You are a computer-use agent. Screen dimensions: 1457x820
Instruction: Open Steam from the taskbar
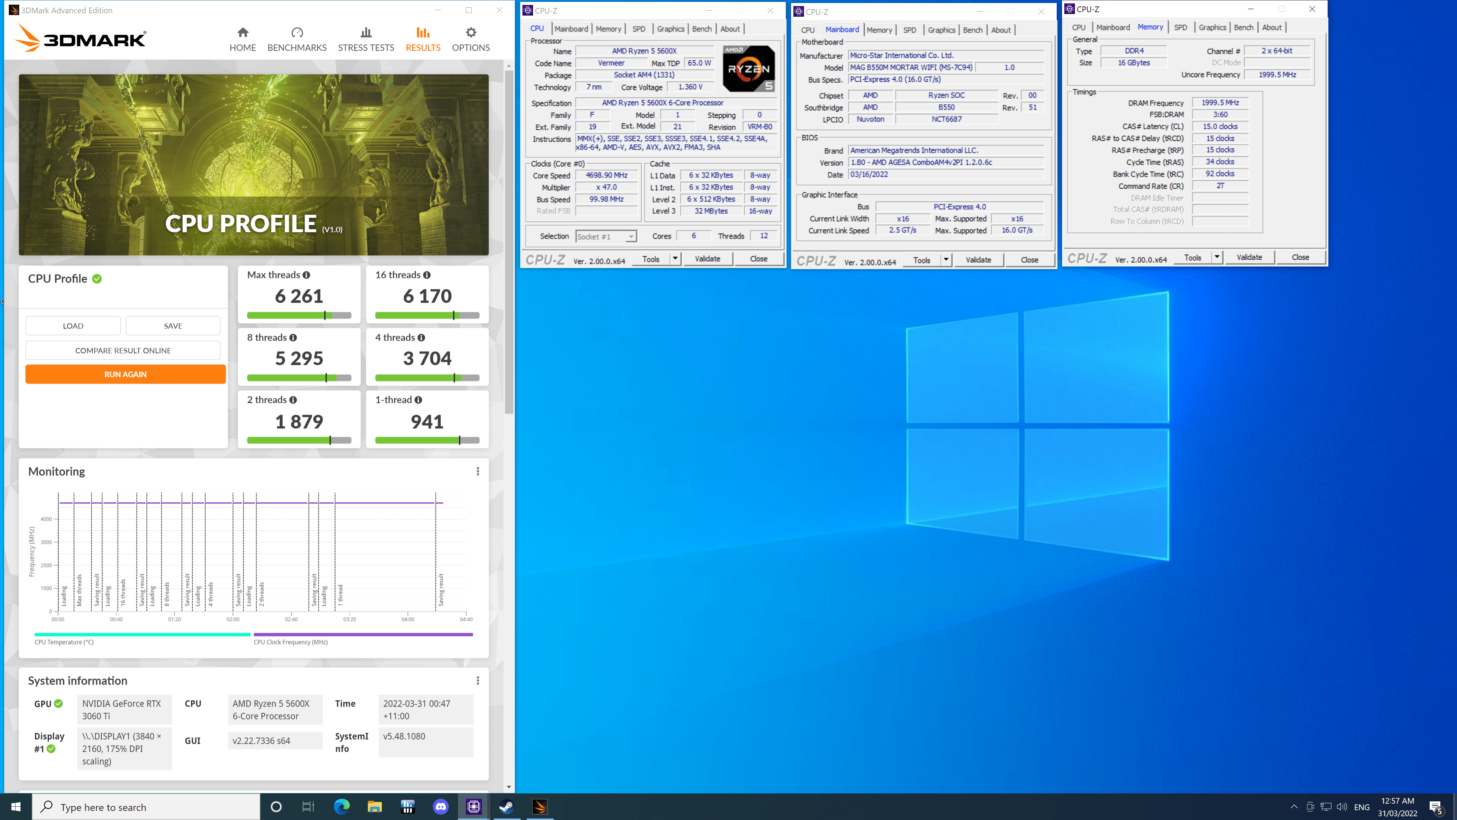coord(506,807)
